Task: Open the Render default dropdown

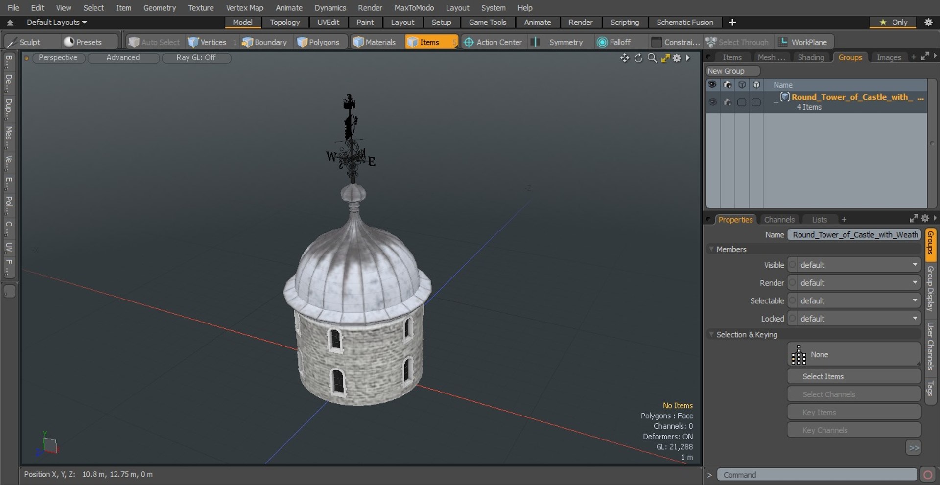Action: pos(859,283)
